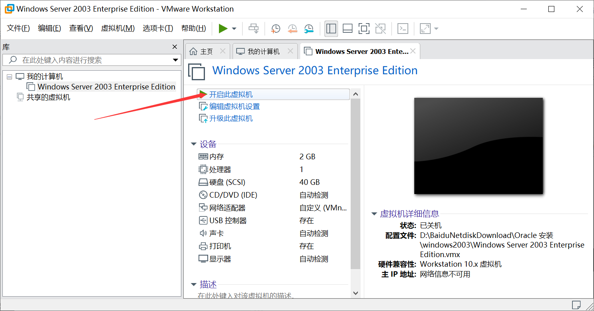Click the Workstation 10.x 虚拟机 compatibility text

461,264
